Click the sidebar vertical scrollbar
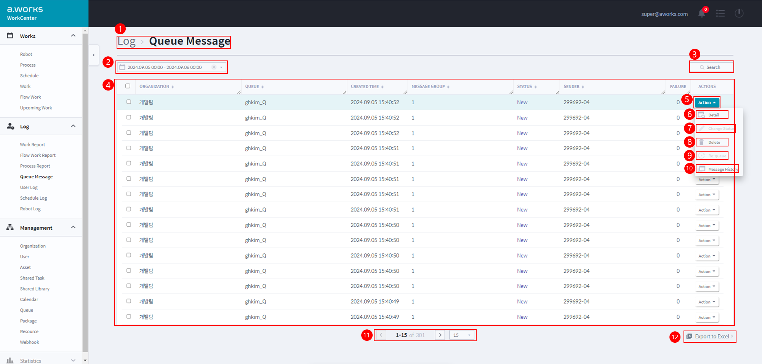 pyautogui.click(x=85, y=192)
